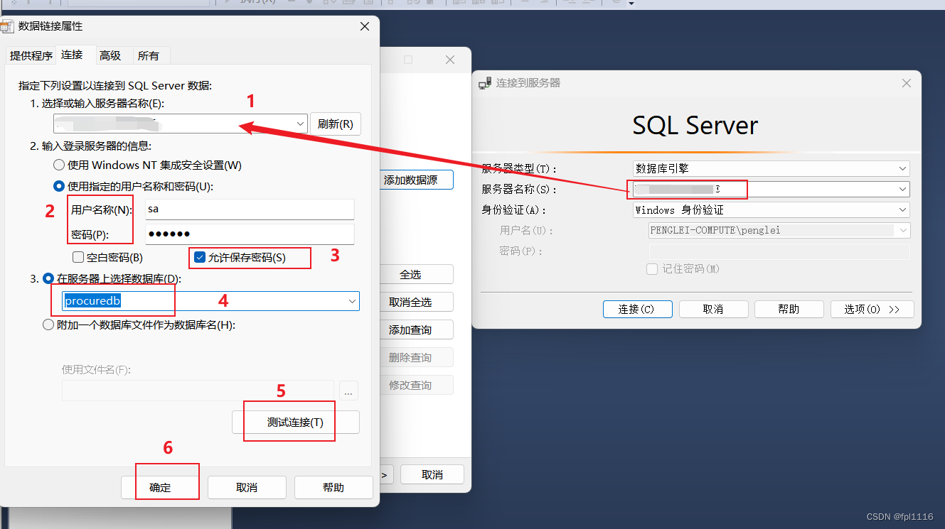Click the 添加查询 button
The height and width of the screenshot is (529, 945).
click(x=417, y=329)
